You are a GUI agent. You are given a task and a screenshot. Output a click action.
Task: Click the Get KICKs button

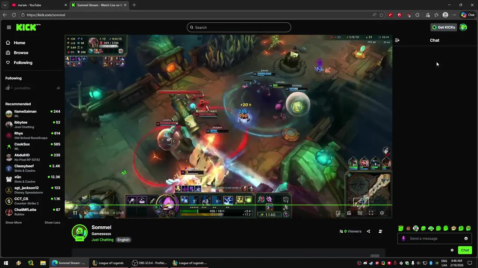coord(444,27)
